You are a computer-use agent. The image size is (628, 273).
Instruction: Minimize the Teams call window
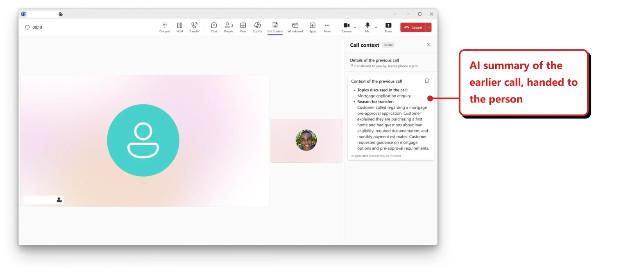(x=408, y=14)
